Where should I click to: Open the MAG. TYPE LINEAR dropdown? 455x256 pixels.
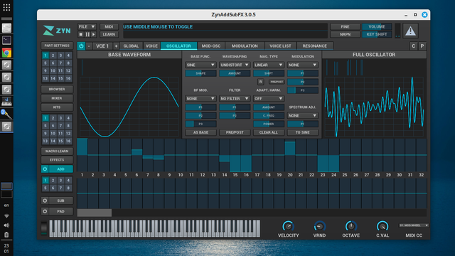point(269,65)
